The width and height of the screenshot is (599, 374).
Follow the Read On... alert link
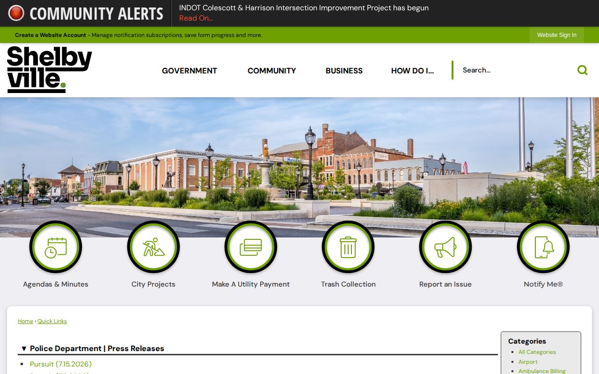(x=196, y=18)
